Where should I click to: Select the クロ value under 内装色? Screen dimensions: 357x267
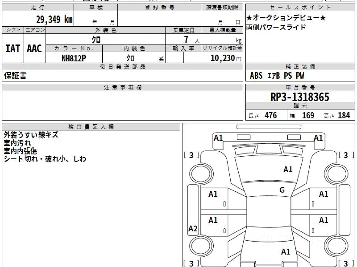(130, 58)
